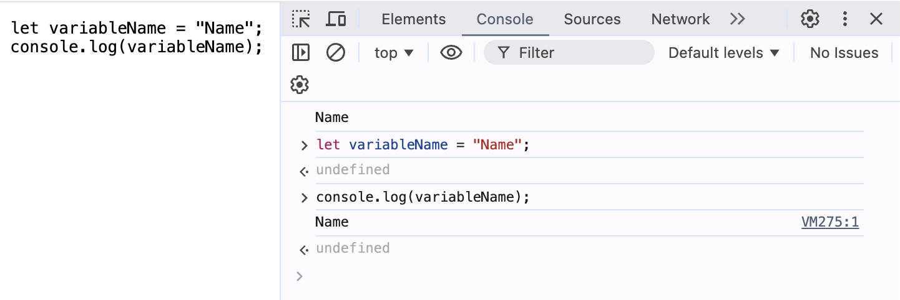Image resolution: width=900 pixels, height=300 pixels.
Task: Open DevTools settings gear icon
Action: [x=810, y=19]
